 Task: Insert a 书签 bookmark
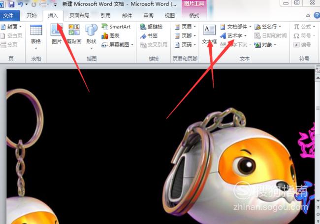149,36
